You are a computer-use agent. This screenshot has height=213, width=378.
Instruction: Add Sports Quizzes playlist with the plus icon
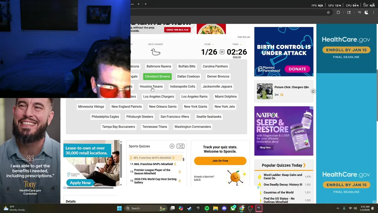[x=172, y=146]
